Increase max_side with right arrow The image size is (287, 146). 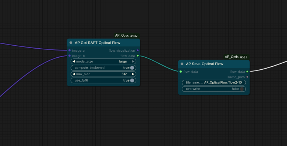(133, 74)
